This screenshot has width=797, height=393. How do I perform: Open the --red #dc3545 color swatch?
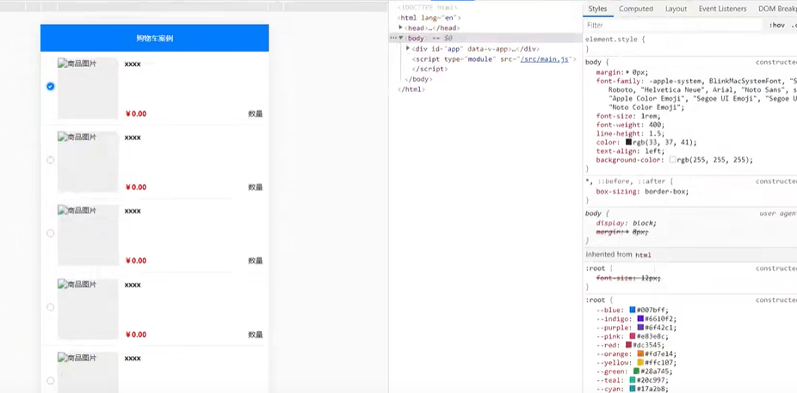(x=629, y=345)
